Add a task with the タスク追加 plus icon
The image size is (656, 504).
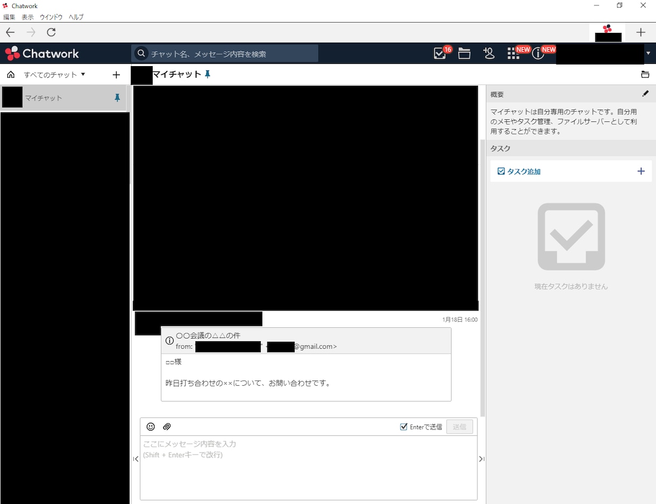click(640, 171)
